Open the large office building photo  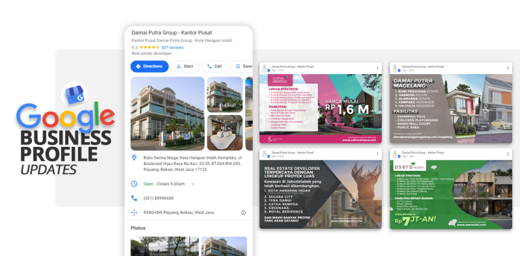click(x=167, y=114)
